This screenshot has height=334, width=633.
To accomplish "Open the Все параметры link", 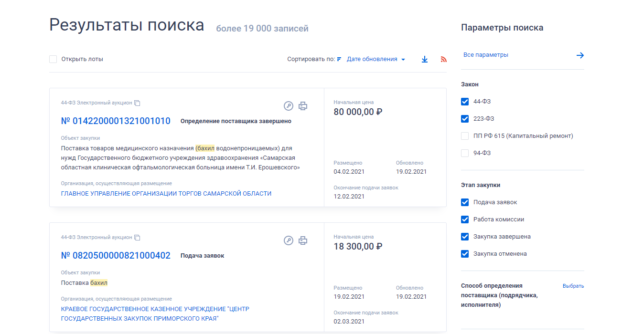I will point(485,55).
